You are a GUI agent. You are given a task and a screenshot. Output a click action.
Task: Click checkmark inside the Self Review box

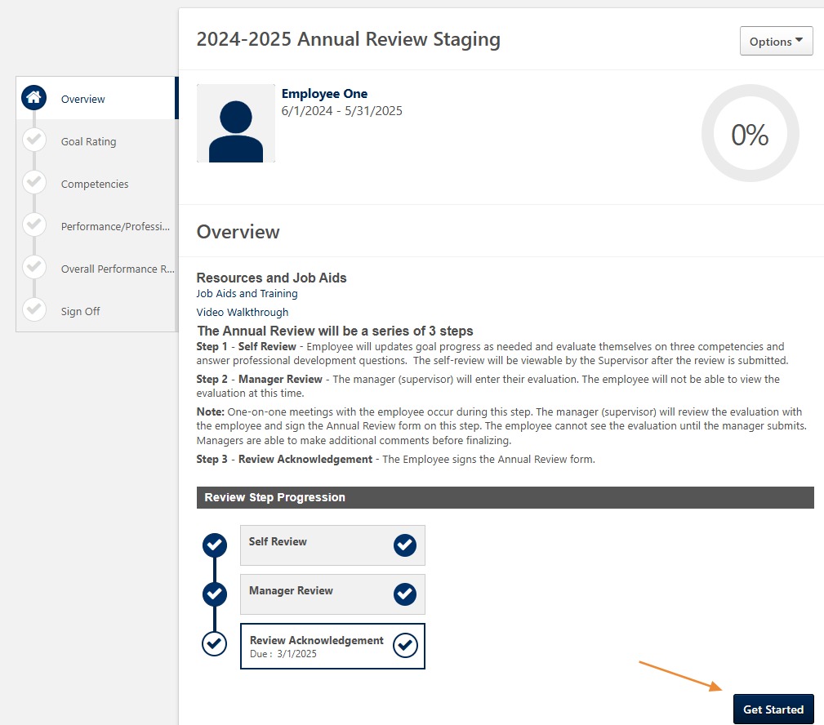[404, 545]
